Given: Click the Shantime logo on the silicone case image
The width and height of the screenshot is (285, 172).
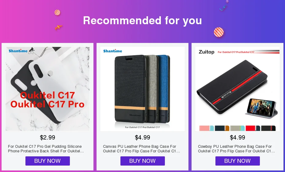Looking at the screenshot, I should coord(18,51).
